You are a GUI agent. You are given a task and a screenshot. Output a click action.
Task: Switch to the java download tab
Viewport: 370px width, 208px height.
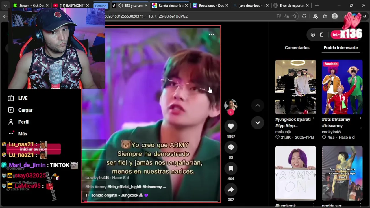tap(251, 5)
